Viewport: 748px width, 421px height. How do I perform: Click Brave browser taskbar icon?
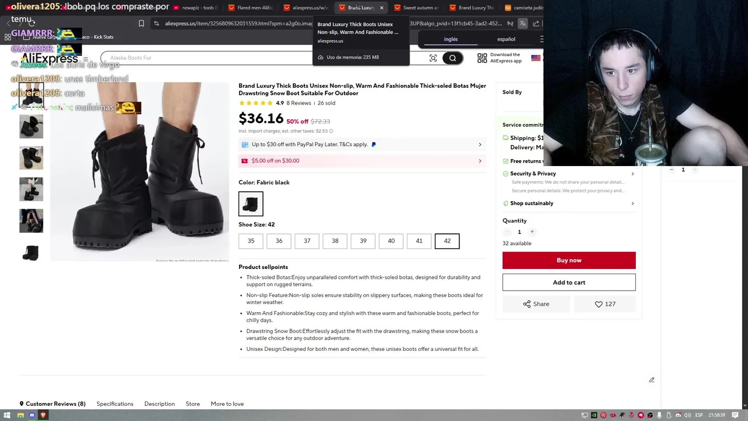pos(43,415)
